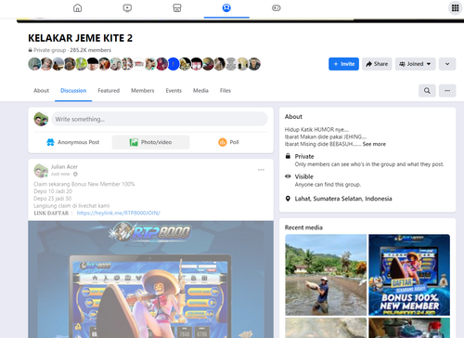464x338 pixels.
Task: Open the Media tab
Action: coord(200,91)
